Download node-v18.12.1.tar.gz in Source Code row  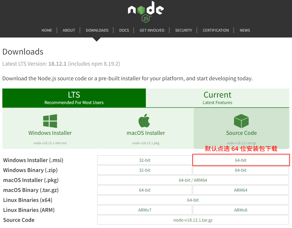[193, 220]
